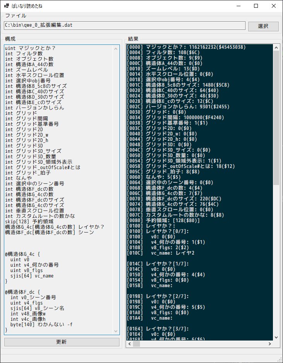The height and width of the screenshot is (363, 283).
Task: Click line 'uint マジックとか？' in 構成
Action: (x=30, y=48)
